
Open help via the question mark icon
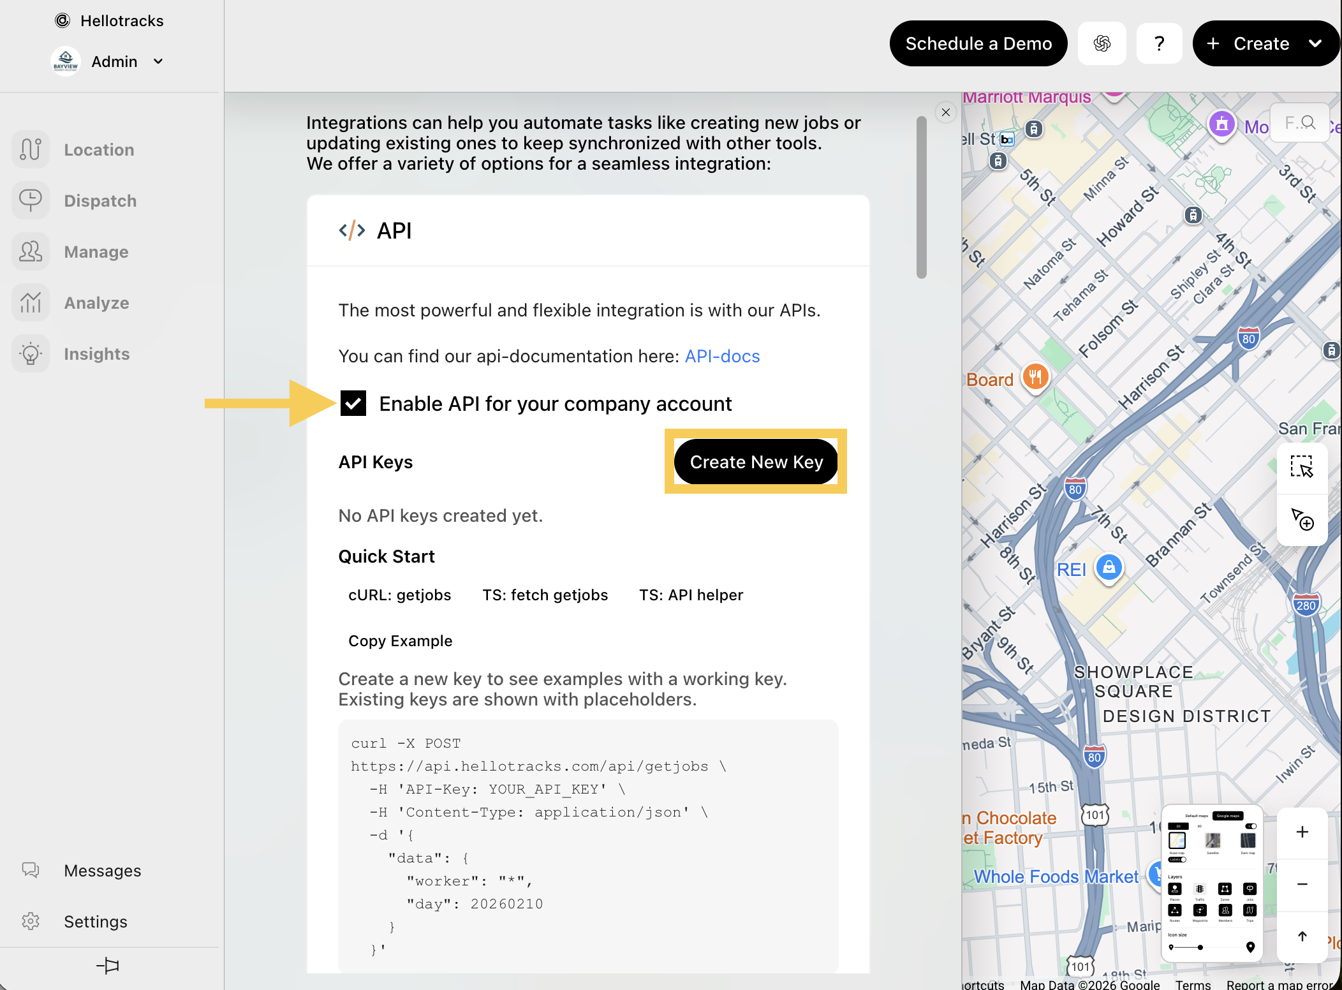tap(1159, 43)
